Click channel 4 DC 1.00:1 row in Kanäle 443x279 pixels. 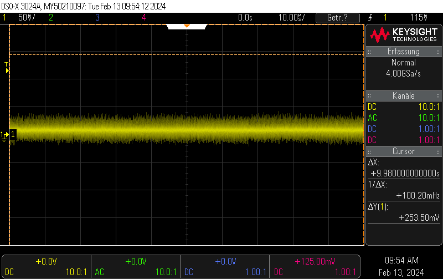pos(404,140)
